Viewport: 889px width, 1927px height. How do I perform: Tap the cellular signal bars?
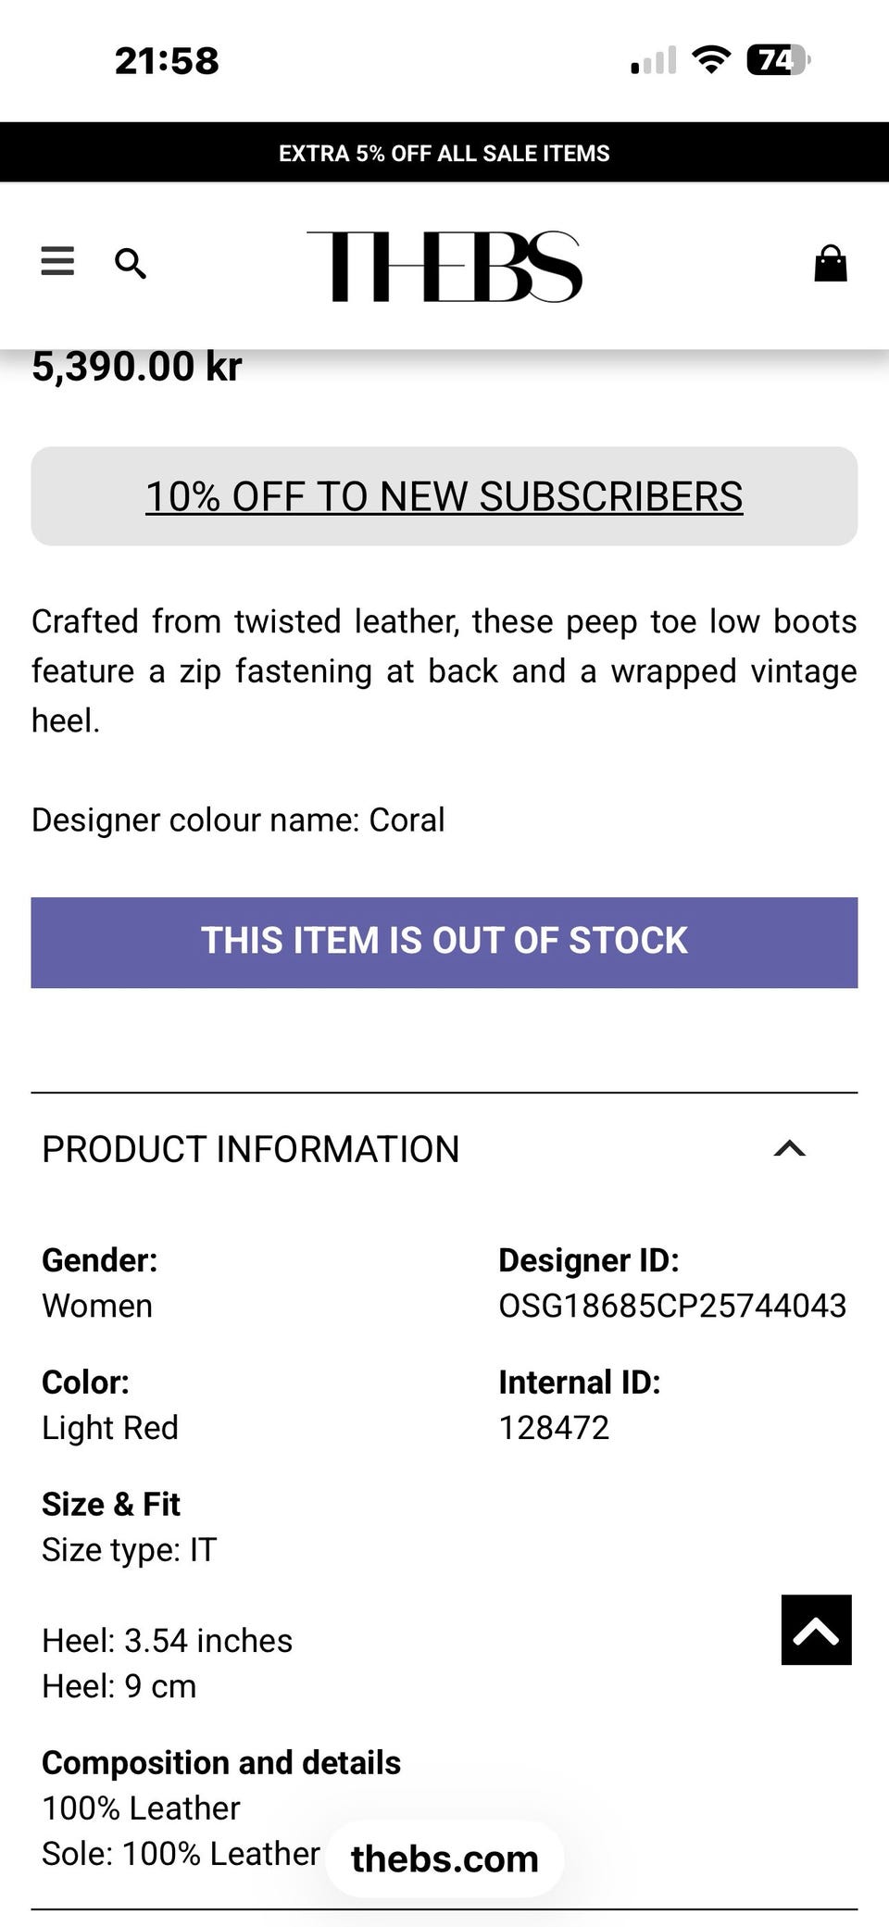coord(654,61)
